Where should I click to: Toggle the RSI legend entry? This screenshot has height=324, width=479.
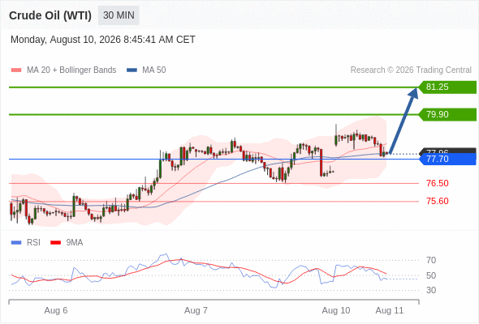click(26, 243)
